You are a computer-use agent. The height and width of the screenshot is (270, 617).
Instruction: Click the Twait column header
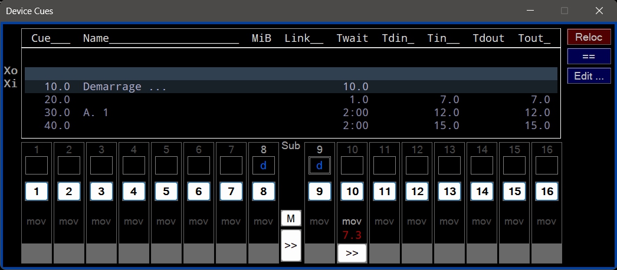pos(352,38)
